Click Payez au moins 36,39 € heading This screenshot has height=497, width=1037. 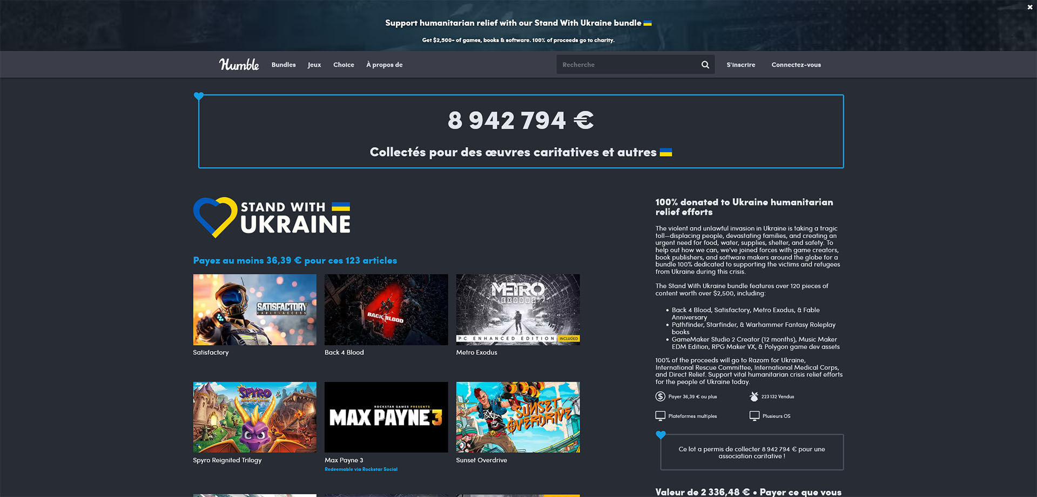pos(295,260)
